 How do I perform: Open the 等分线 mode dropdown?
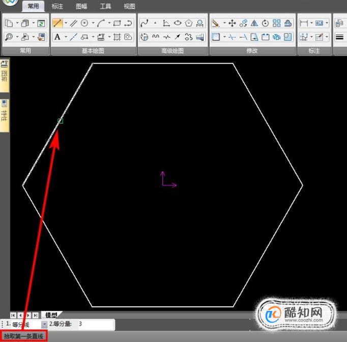(x=44, y=325)
